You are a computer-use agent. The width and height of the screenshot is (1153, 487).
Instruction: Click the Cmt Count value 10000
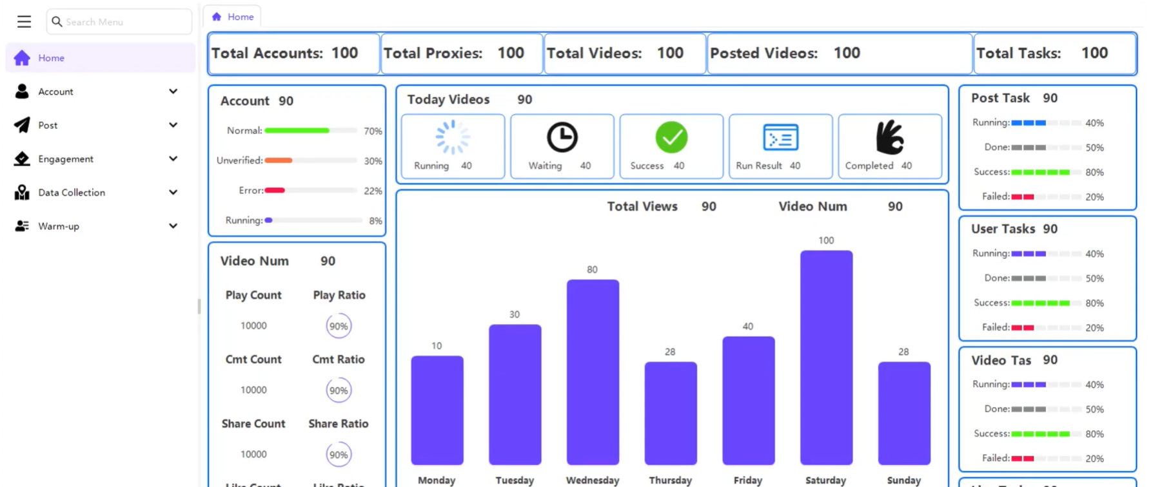click(x=253, y=390)
